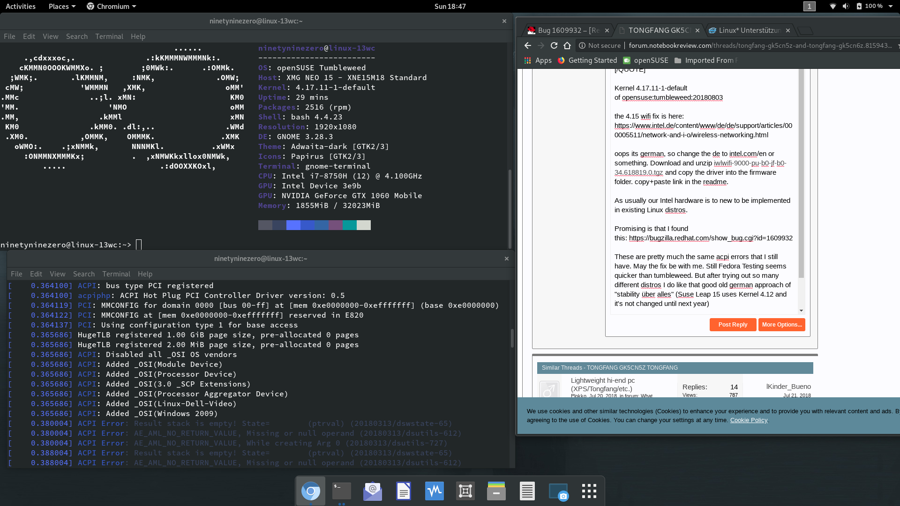Open the wifi network indicator
Viewport: 900px width, 506px height.
pos(832,6)
